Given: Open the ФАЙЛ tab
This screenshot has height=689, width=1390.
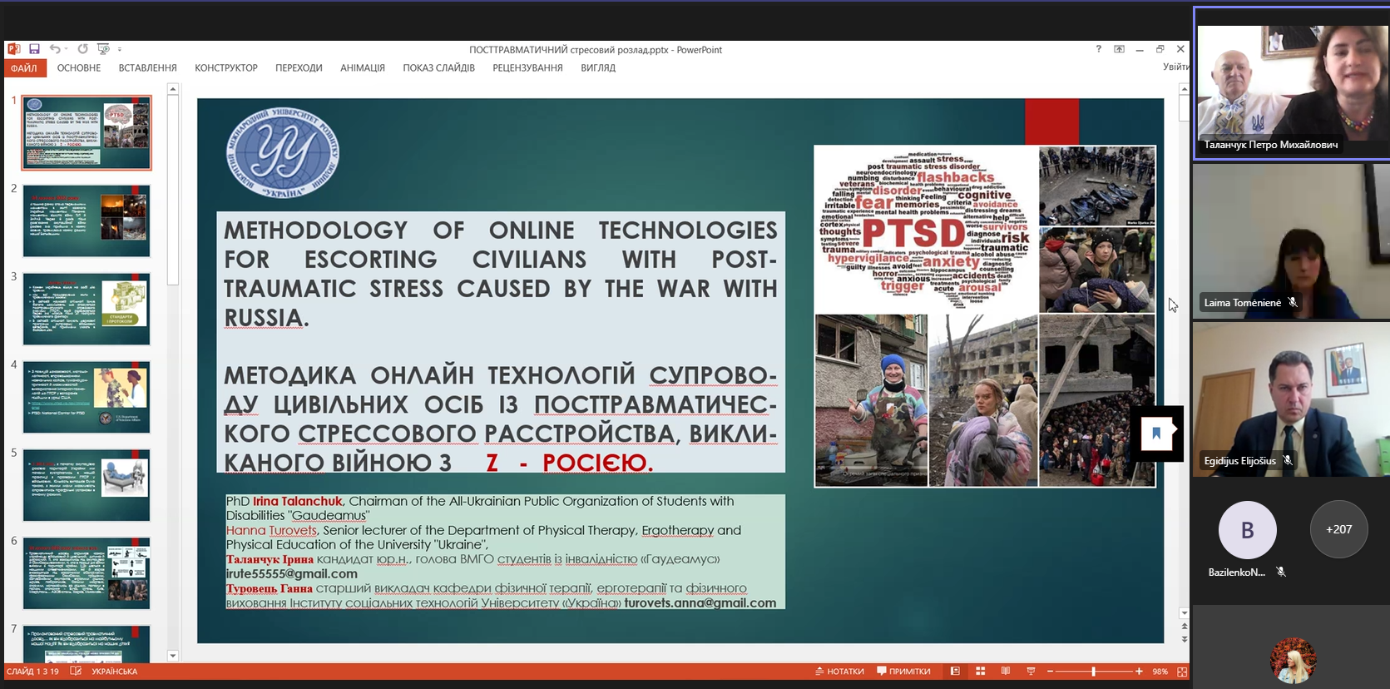Looking at the screenshot, I should click(x=24, y=68).
